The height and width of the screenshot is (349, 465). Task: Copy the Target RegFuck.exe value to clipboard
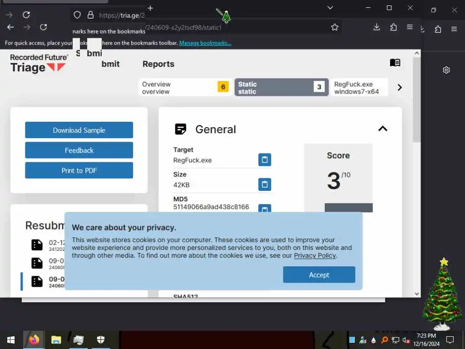(265, 160)
